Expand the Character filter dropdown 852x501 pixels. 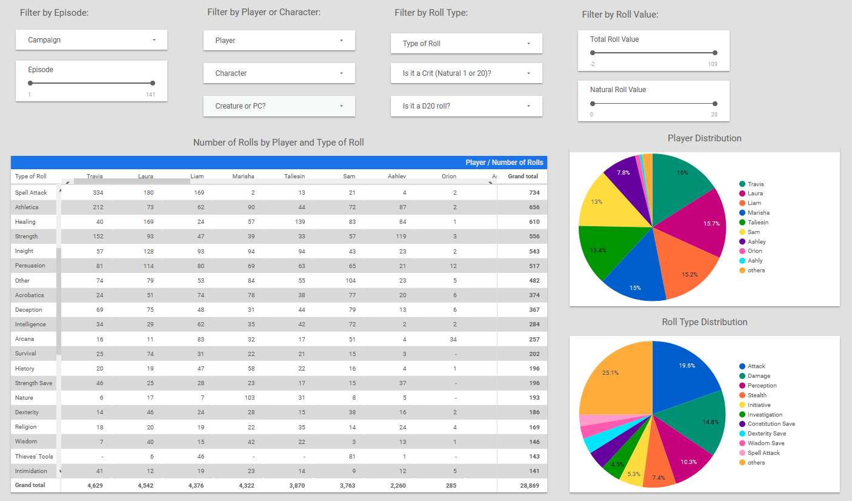click(279, 73)
